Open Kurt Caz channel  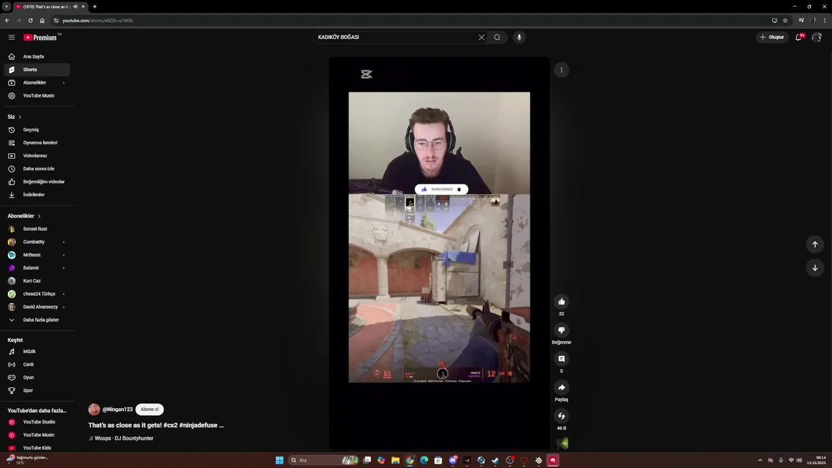(37, 281)
